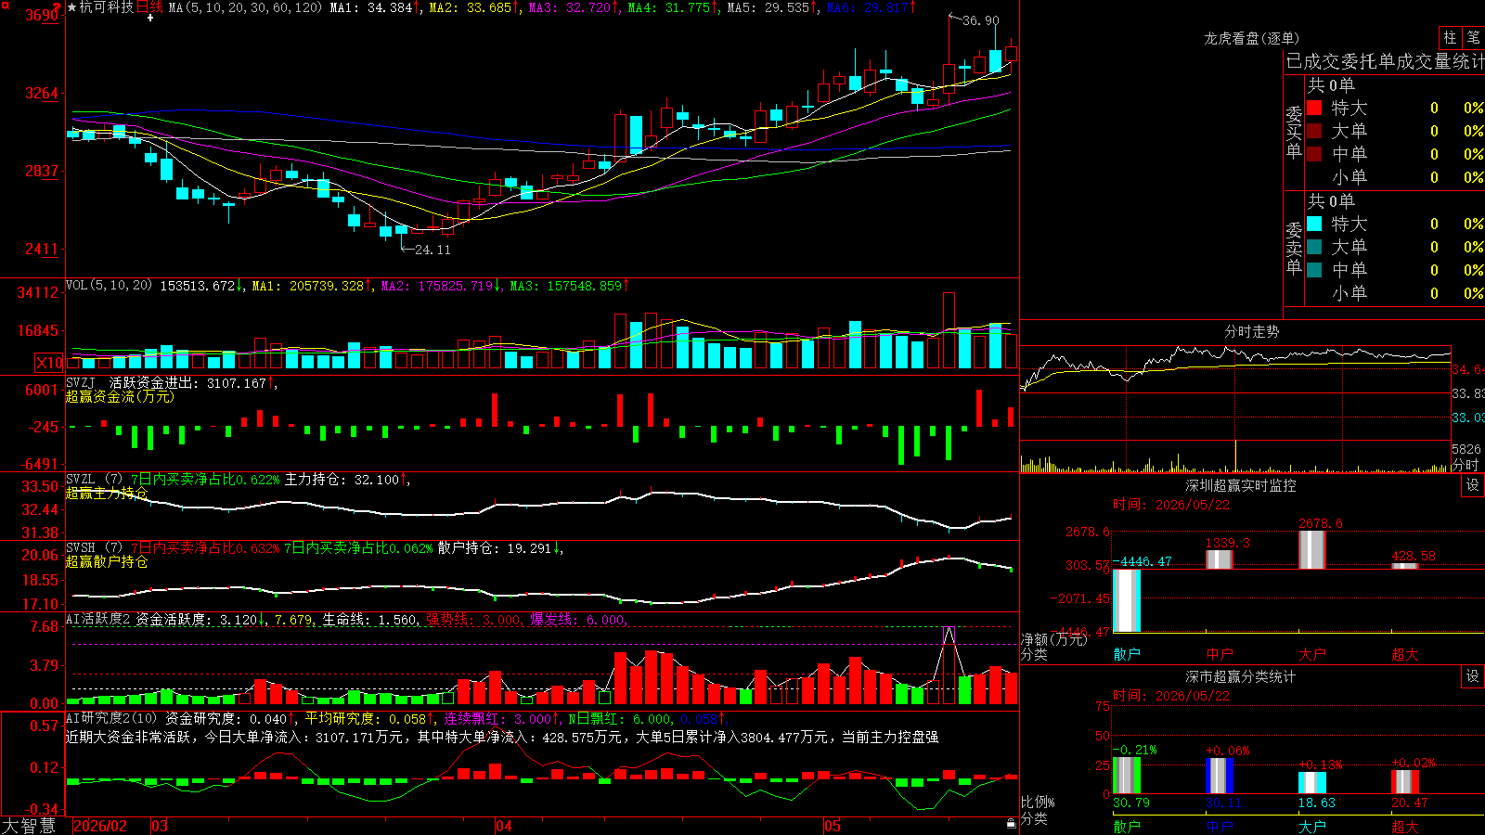Click the 日线 period label
Screen dimensions: 1485x835
tap(149, 7)
